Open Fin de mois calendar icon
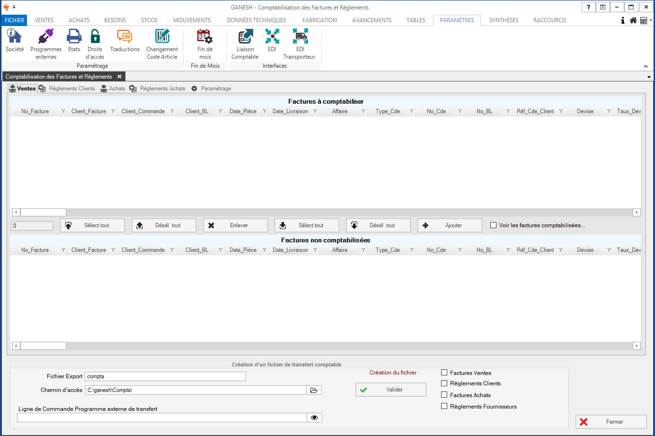Screen dimensions: 655x436 pyautogui.click(x=205, y=36)
